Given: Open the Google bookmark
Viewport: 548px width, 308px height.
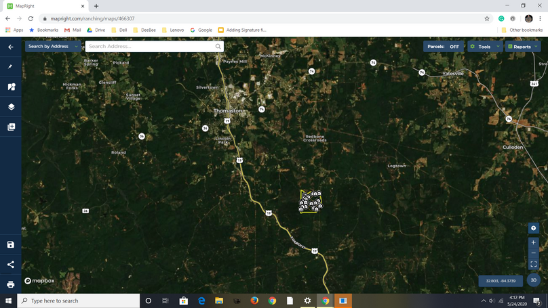Looking at the screenshot, I should coord(201,30).
